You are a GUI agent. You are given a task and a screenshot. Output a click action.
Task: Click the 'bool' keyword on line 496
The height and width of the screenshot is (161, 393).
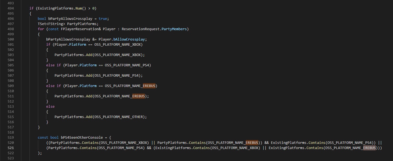tap(42, 18)
